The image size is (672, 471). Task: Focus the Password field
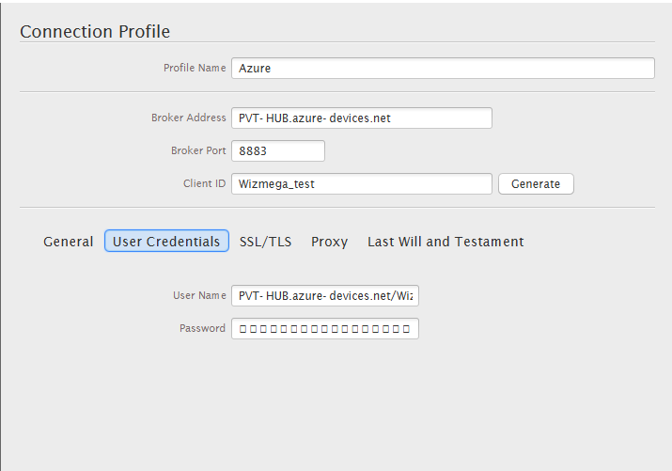pyautogui.click(x=325, y=329)
